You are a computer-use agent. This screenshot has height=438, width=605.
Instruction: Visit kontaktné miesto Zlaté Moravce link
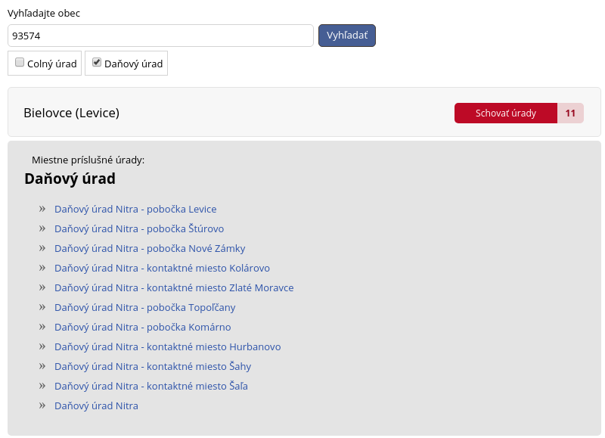click(x=174, y=287)
